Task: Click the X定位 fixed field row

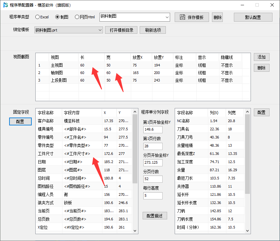Action: click(84, 227)
